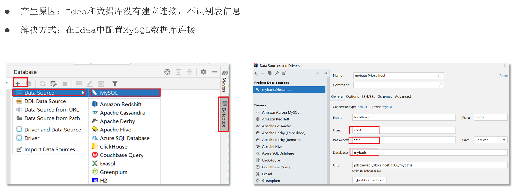Click the duplicate icon in Data Sources dialog
Image resolution: width=513 pixels, height=188 pixels.
tap(270, 73)
